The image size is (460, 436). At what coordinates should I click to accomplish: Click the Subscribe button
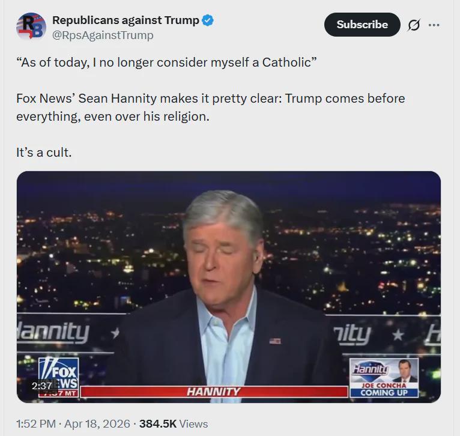point(362,25)
